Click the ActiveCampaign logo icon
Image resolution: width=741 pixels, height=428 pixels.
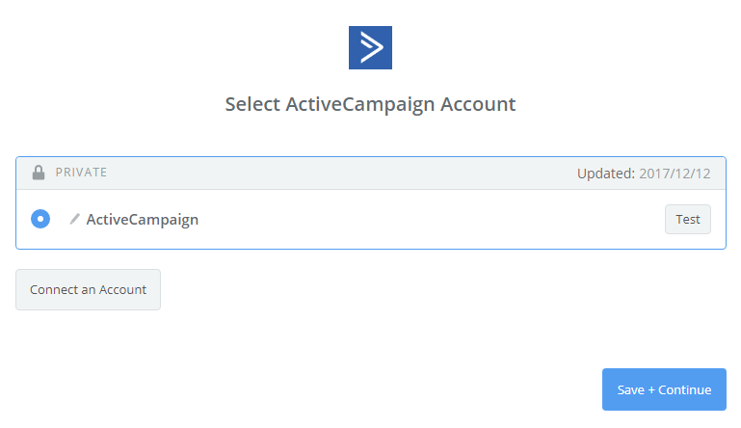370,47
